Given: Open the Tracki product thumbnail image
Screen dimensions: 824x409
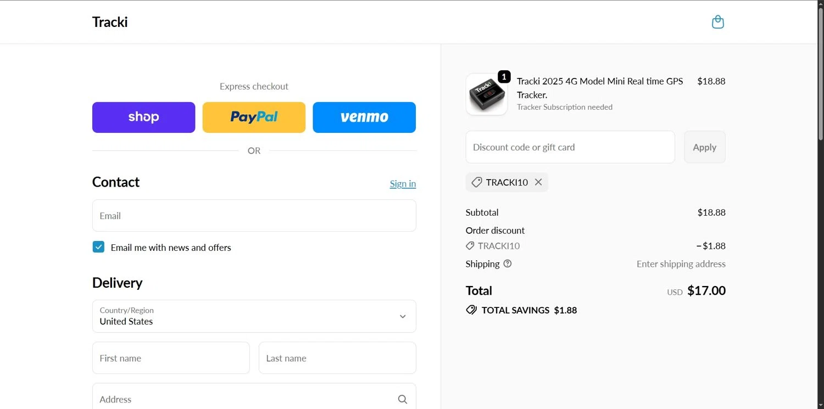Looking at the screenshot, I should [486, 94].
